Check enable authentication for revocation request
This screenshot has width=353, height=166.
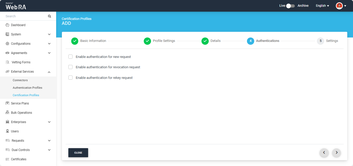pos(70,67)
